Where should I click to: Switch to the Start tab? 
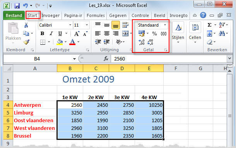tap(32, 15)
